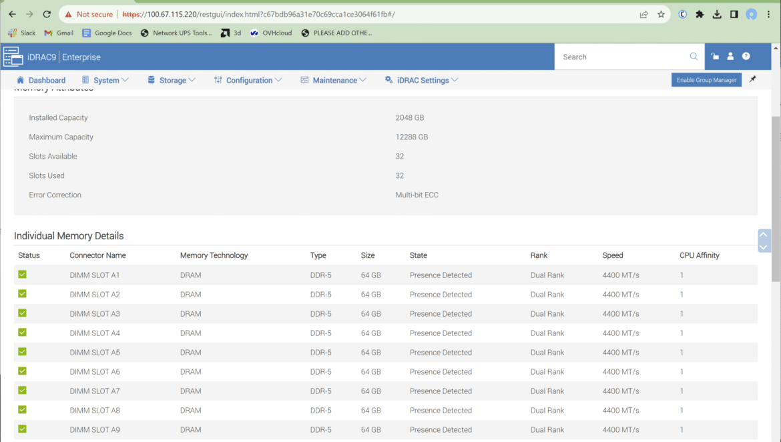Click status checkbox for DIMM SLOT A1
This screenshot has height=442, width=781.
23,275
